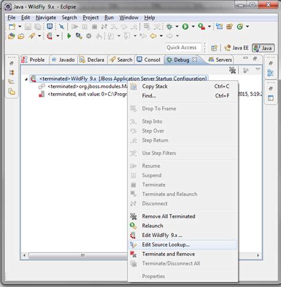Collapse the terminated WildFly 9.x tree node
The image size is (281, 287).
tap(26, 79)
